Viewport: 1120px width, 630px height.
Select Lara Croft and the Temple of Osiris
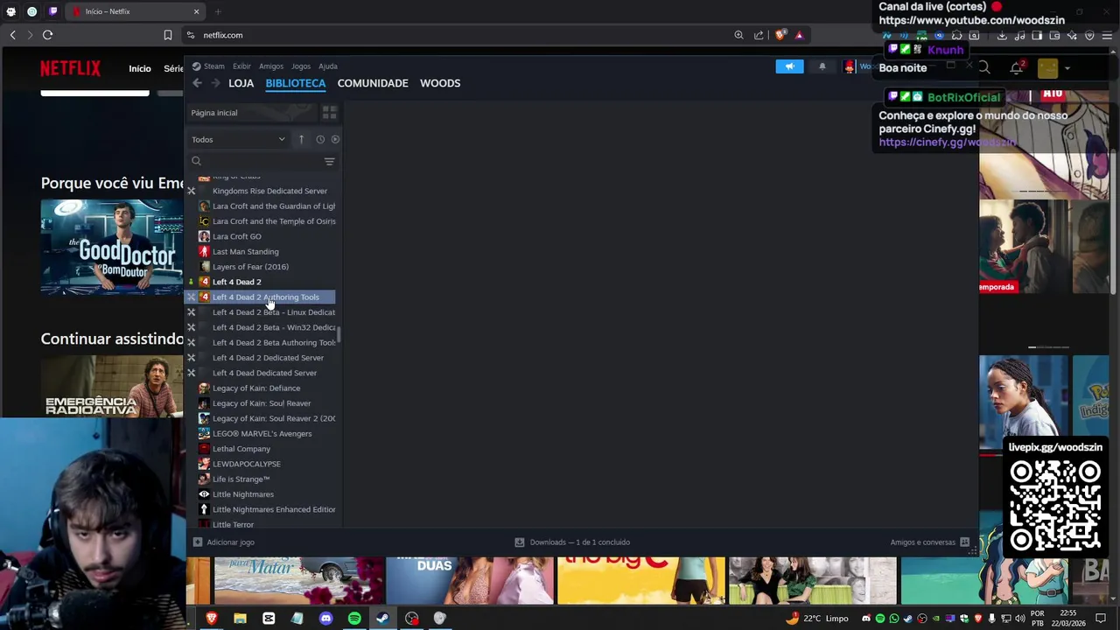262,221
